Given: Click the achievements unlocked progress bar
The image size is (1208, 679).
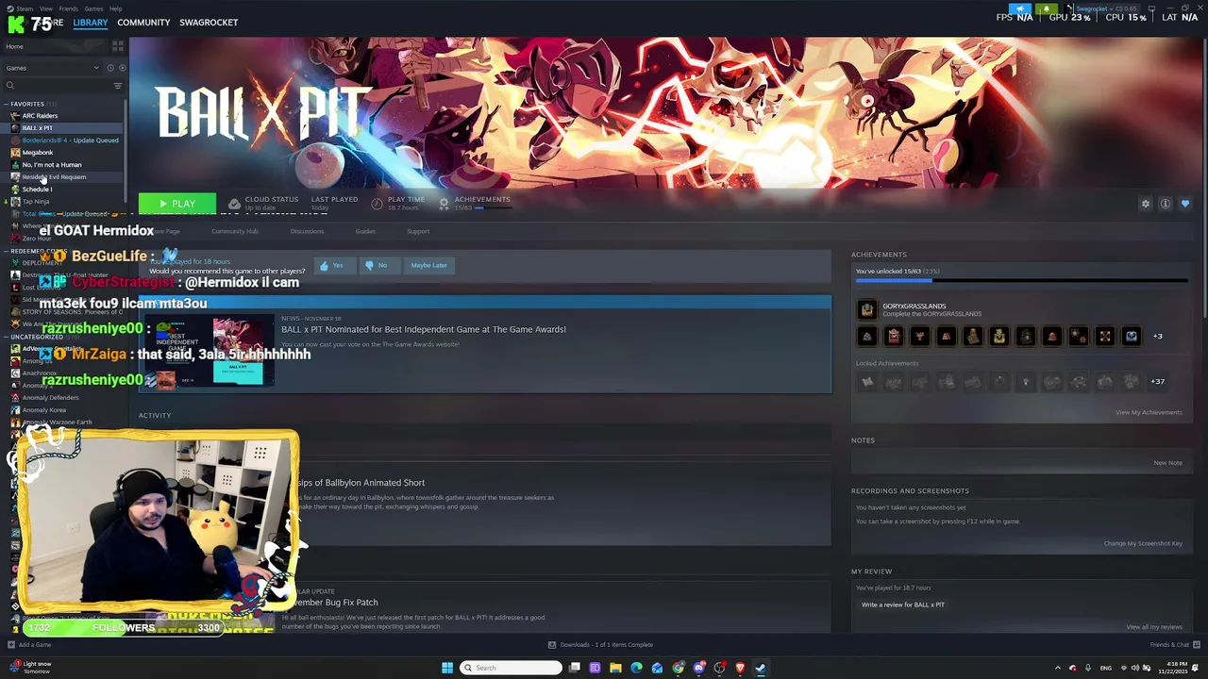Looking at the screenshot, I should click(1022, 281).
